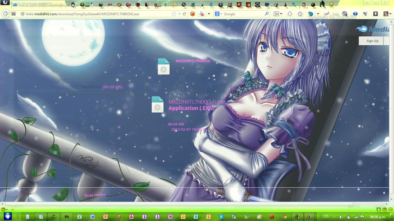Click the Sign Up button
This screenshot has width=394, height=221.
[372, 41]
